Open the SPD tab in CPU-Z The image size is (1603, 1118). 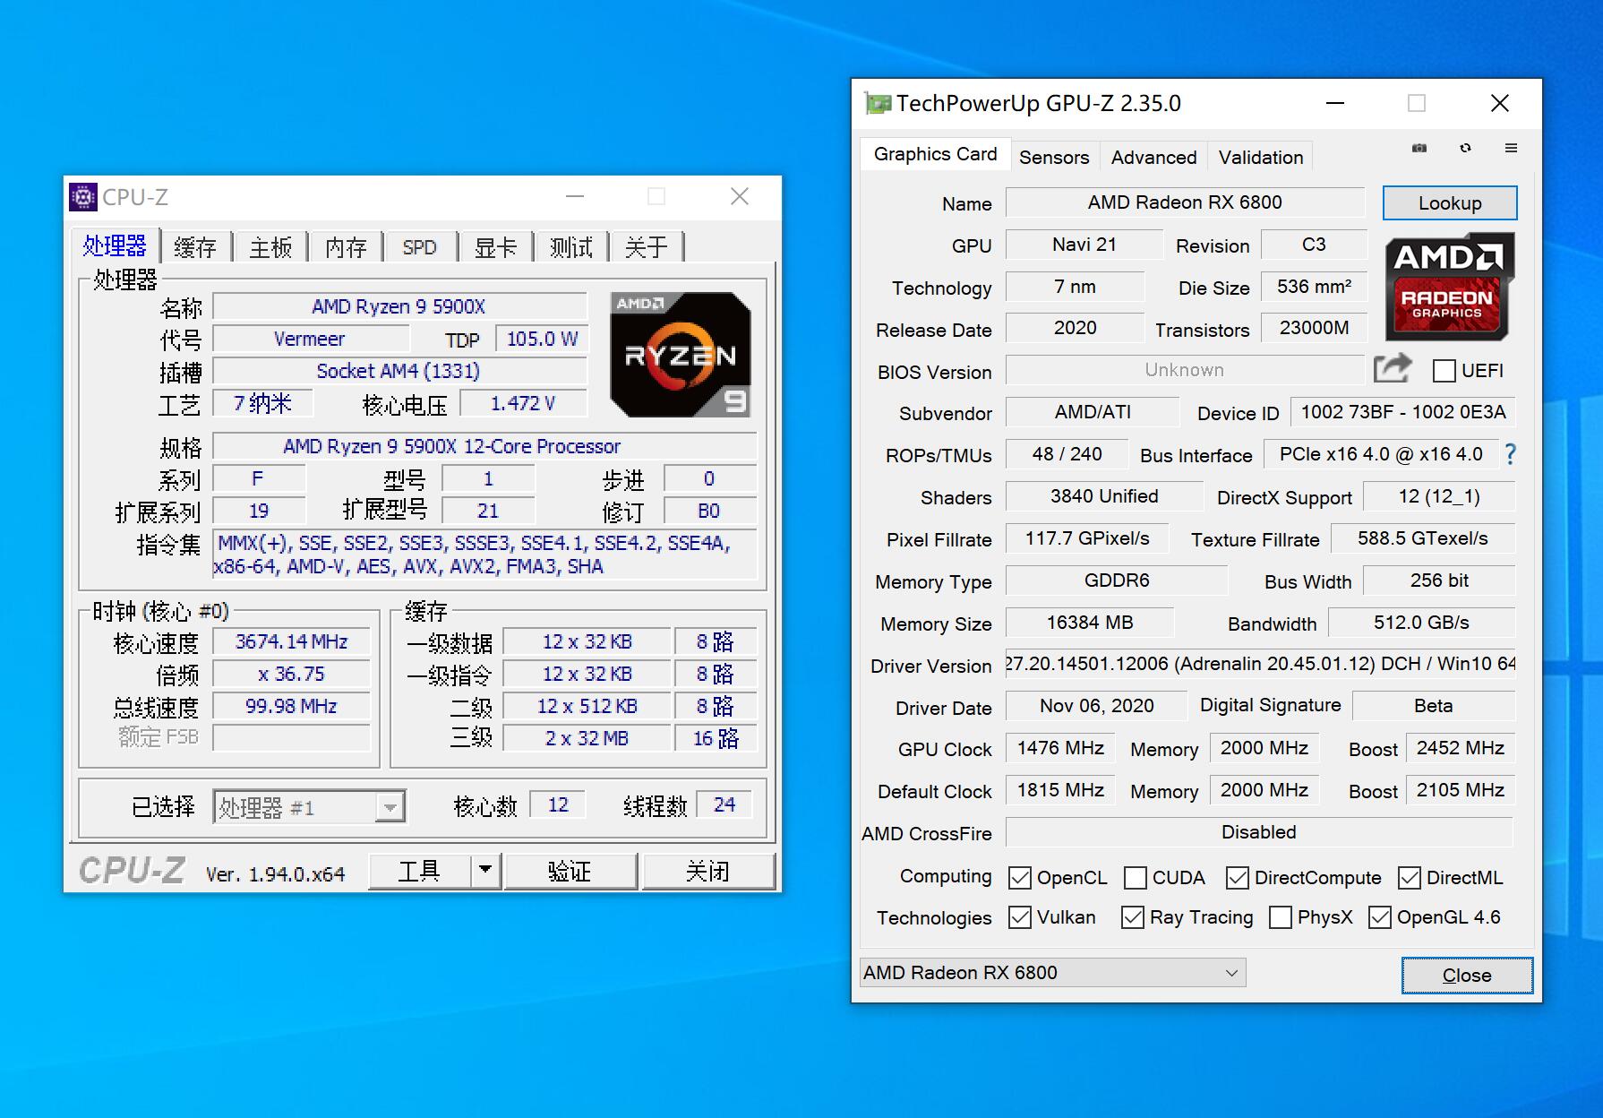(x=419, y=247)
